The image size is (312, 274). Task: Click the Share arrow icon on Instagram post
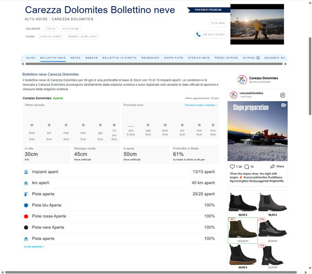273,166
